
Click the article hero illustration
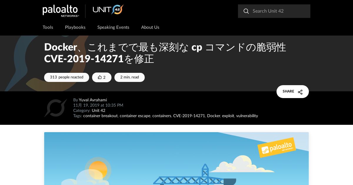(x=176, y=159)
